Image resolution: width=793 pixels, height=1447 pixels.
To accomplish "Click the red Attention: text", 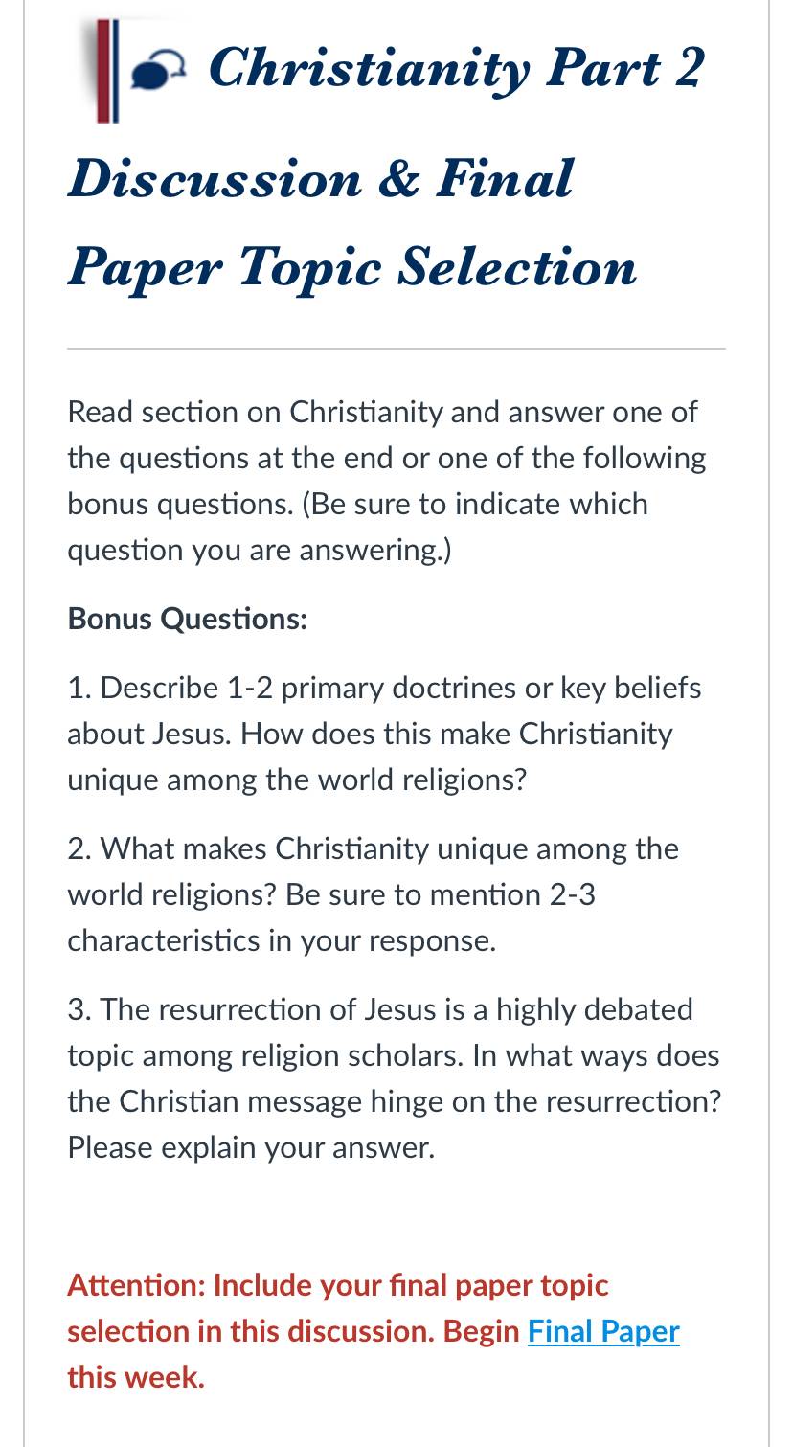I will point(136,1285).
